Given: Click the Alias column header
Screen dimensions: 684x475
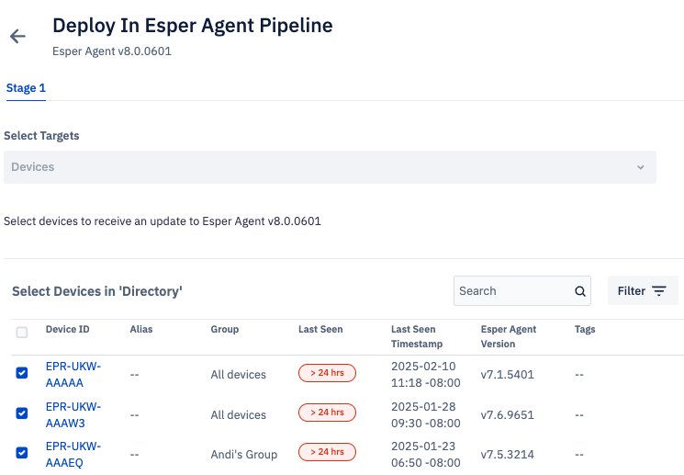Looking at the screenshot, I should pos(141,329).
